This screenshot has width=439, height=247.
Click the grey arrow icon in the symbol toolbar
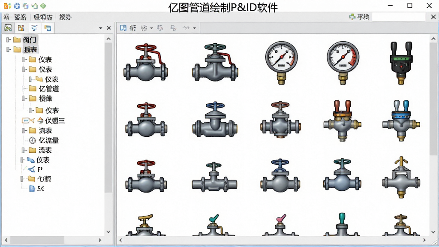click(186, 28)
